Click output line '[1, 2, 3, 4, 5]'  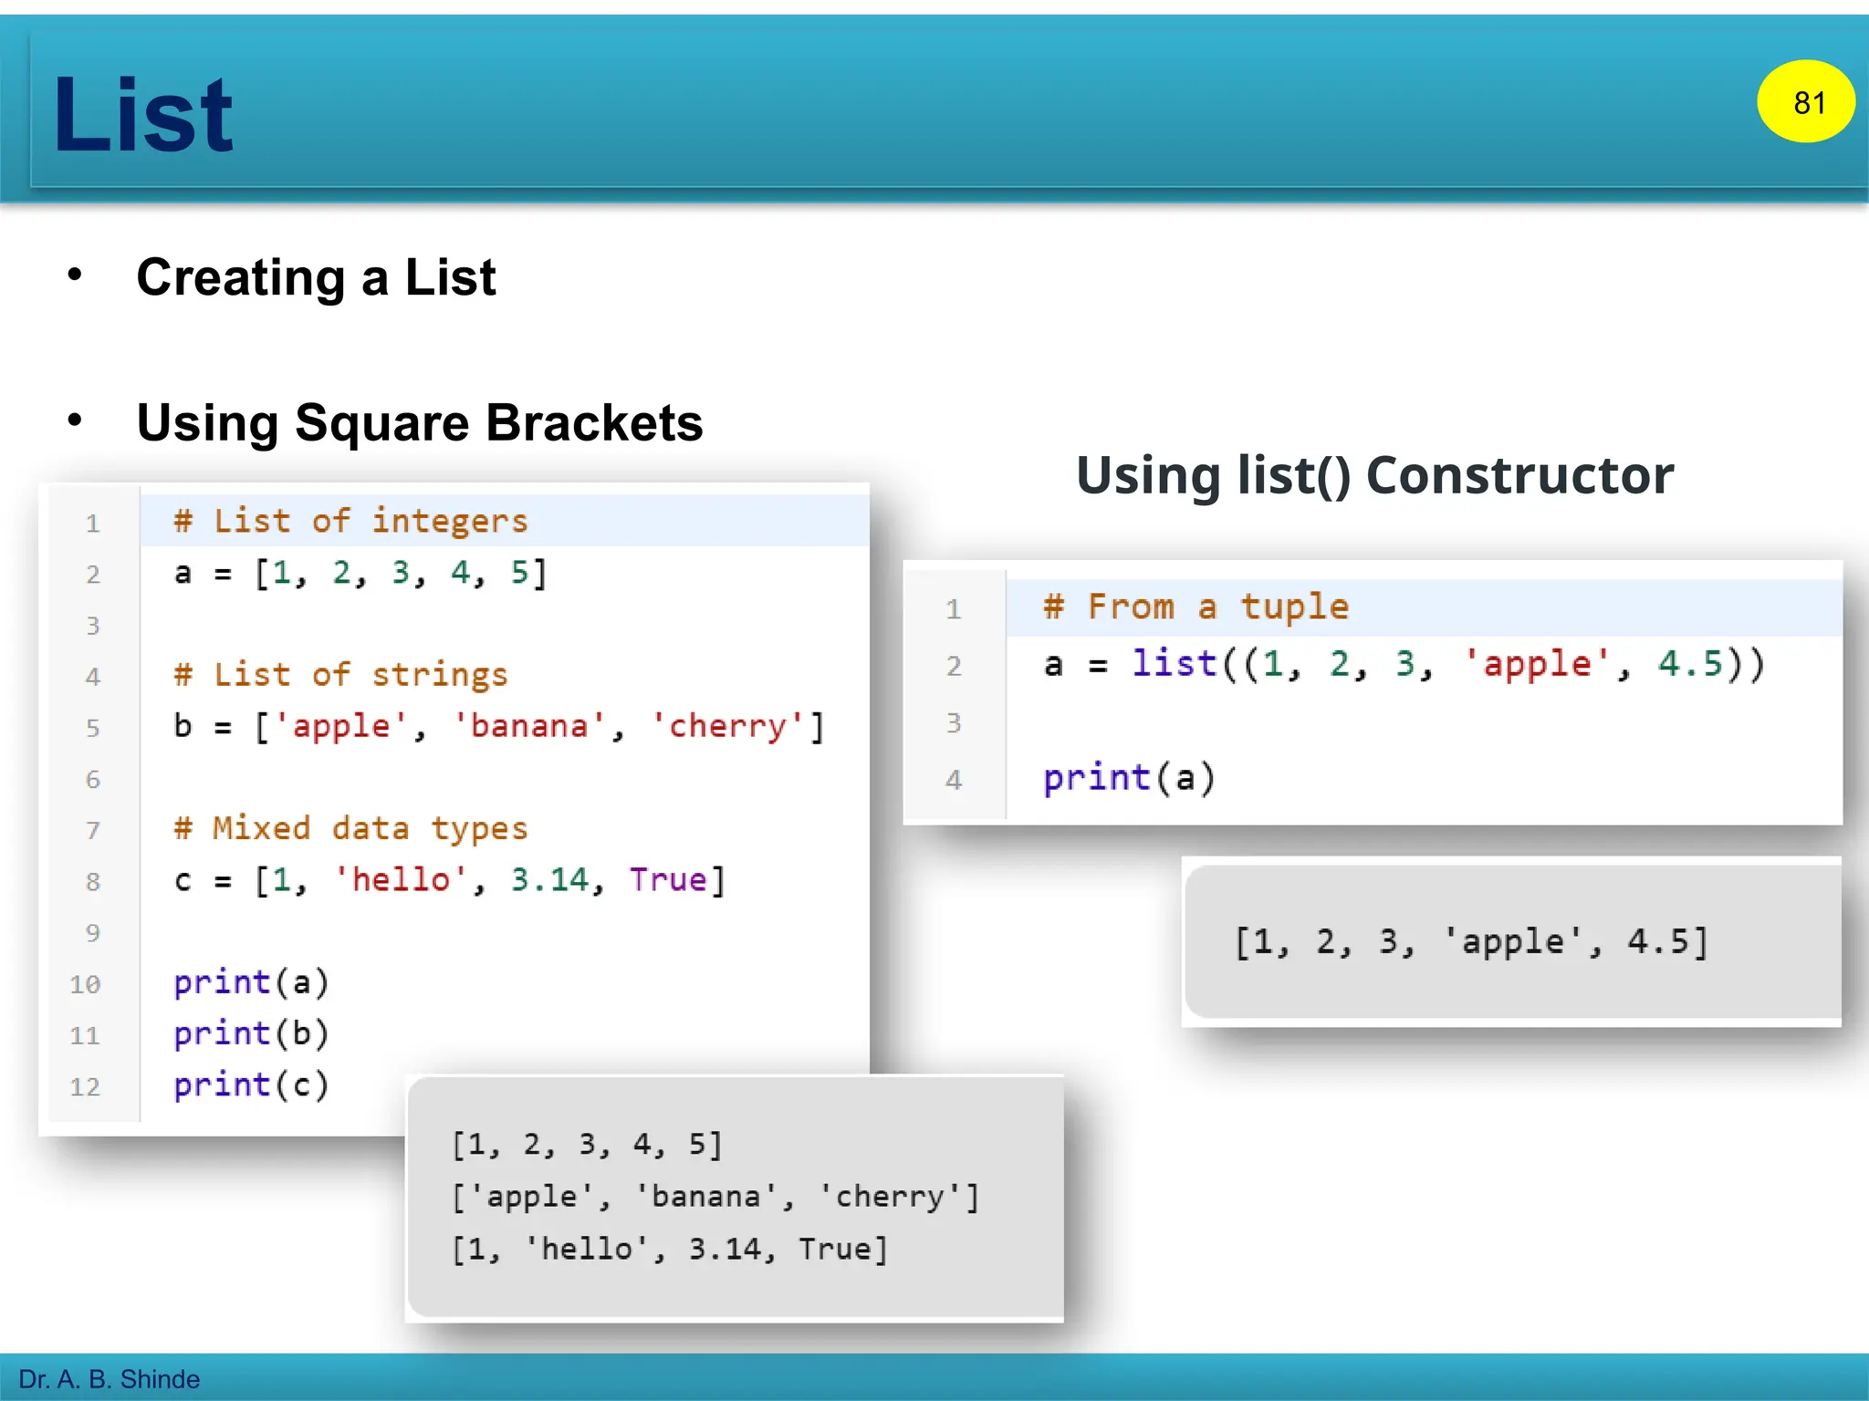[x=587, y=1144]
